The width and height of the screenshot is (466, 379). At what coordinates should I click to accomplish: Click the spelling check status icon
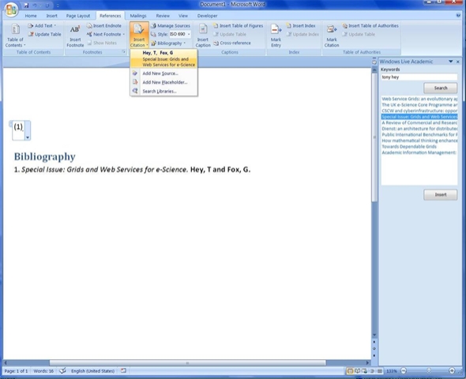62,370
